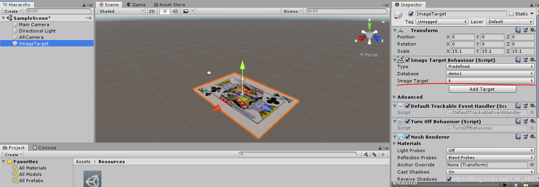The width and height of the screenshot is (539, 187).
Task: Open the Light Probes dropdown
Action: tap(490, 151)
